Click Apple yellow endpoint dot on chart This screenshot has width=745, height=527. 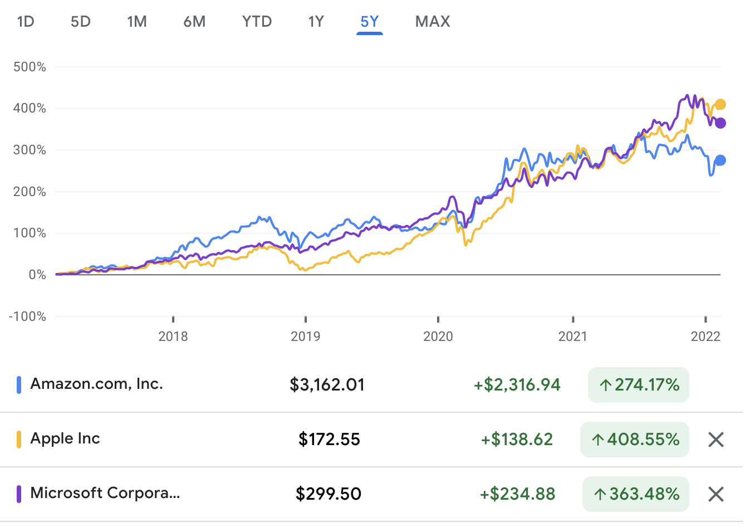(x=721, y=105)
